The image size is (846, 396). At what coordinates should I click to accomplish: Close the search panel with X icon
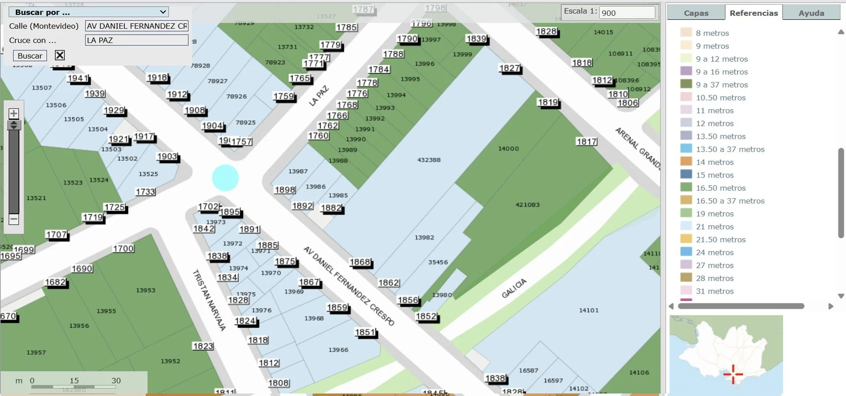pos(60,55)
